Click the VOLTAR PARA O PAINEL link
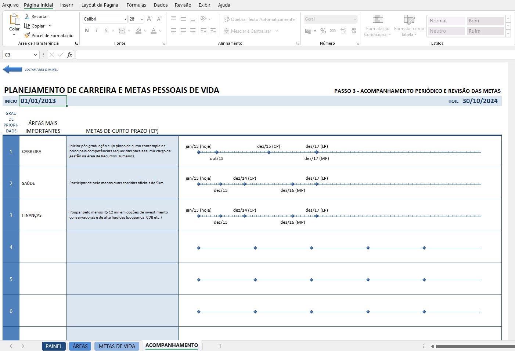Image resolution: width=515 pixels, height=351 pixels. coord(41,70)
